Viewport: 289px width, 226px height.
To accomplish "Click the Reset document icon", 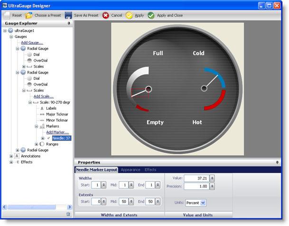I will pyautogui.click(x=7, y=15).
